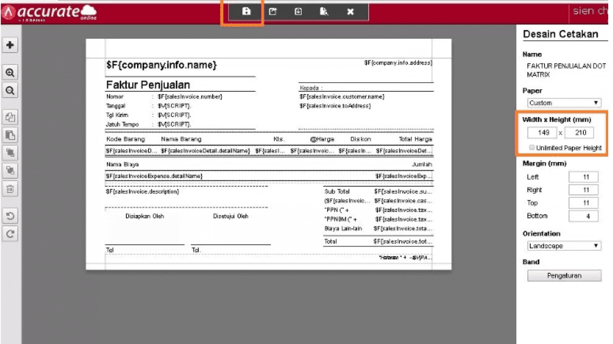Screen dimensions: 613x344
Task: Select the $F{salesInvoiceExpense.detailName} field
Action: (154, 176)
